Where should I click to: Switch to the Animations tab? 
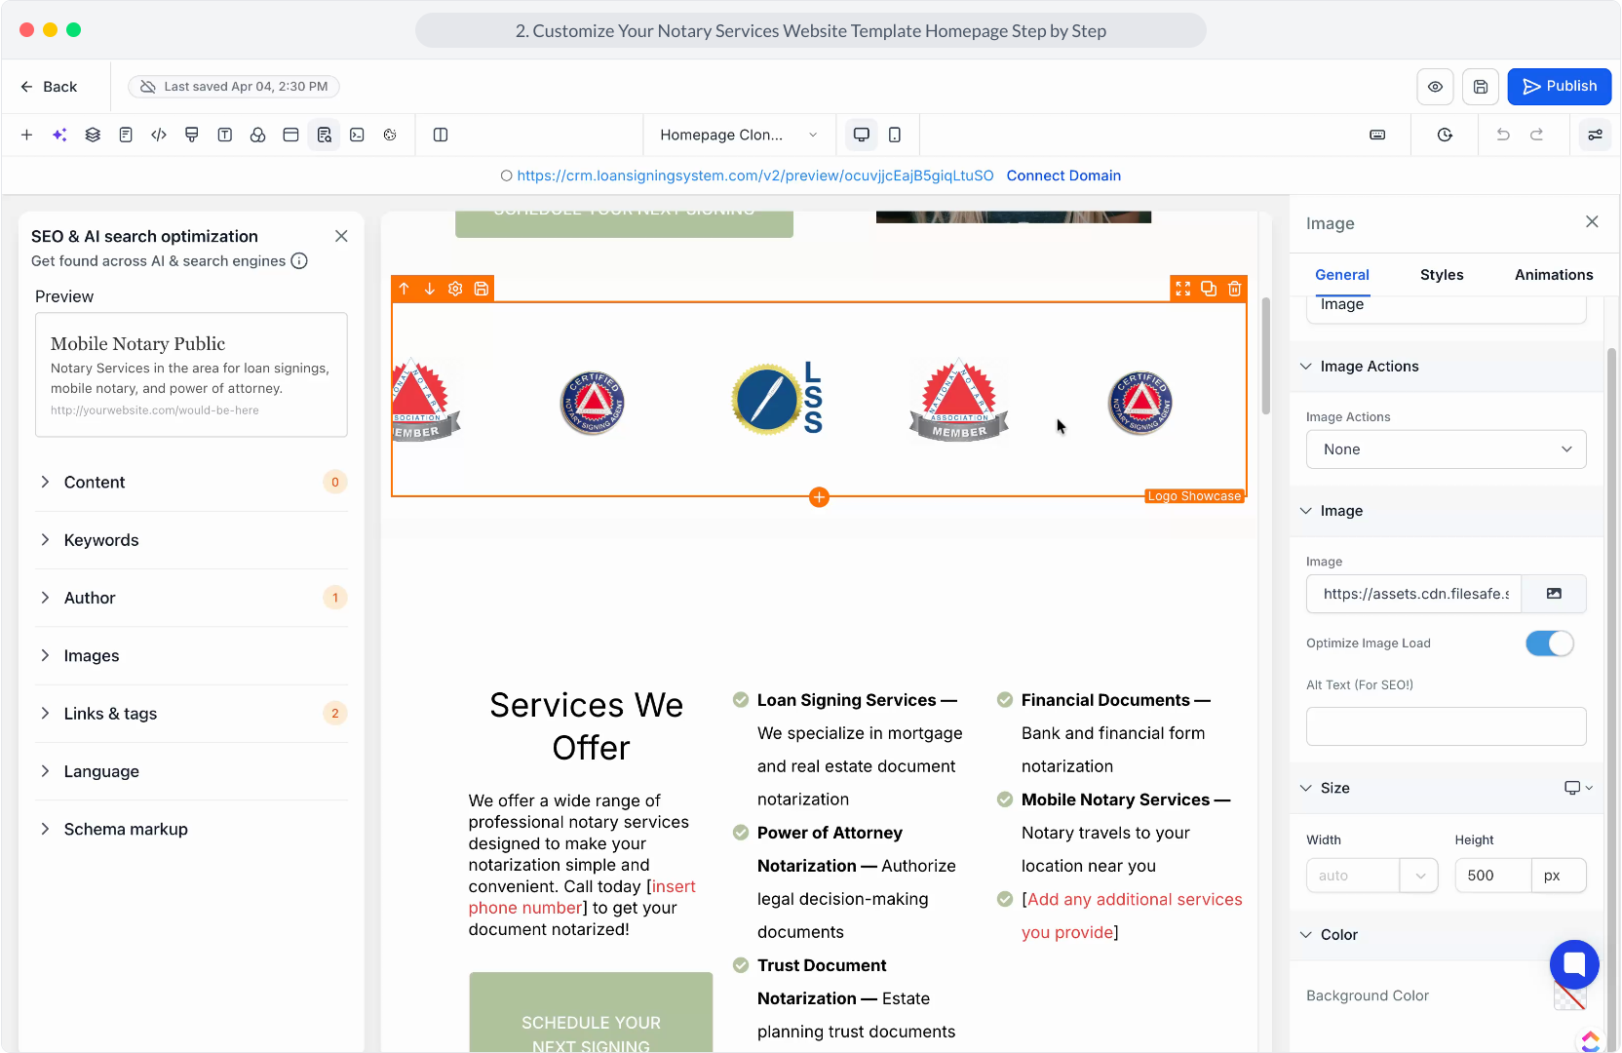[x=1554, y=275]
